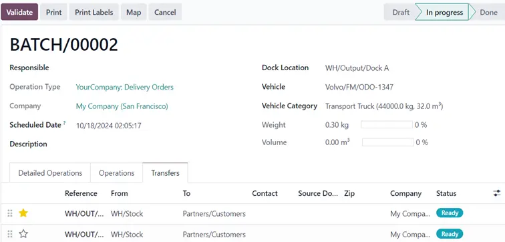
Task: Select the Done status stage
Action: coord(488,12)
